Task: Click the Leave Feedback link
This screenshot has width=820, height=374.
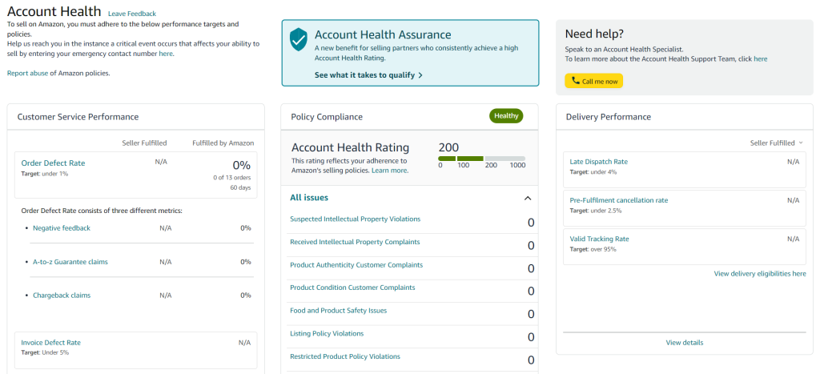Action: (132, 14)
